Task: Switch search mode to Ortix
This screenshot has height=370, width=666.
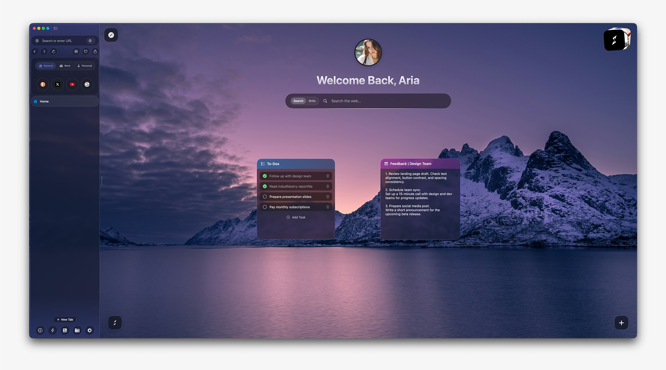Action: tap(312, 101)
